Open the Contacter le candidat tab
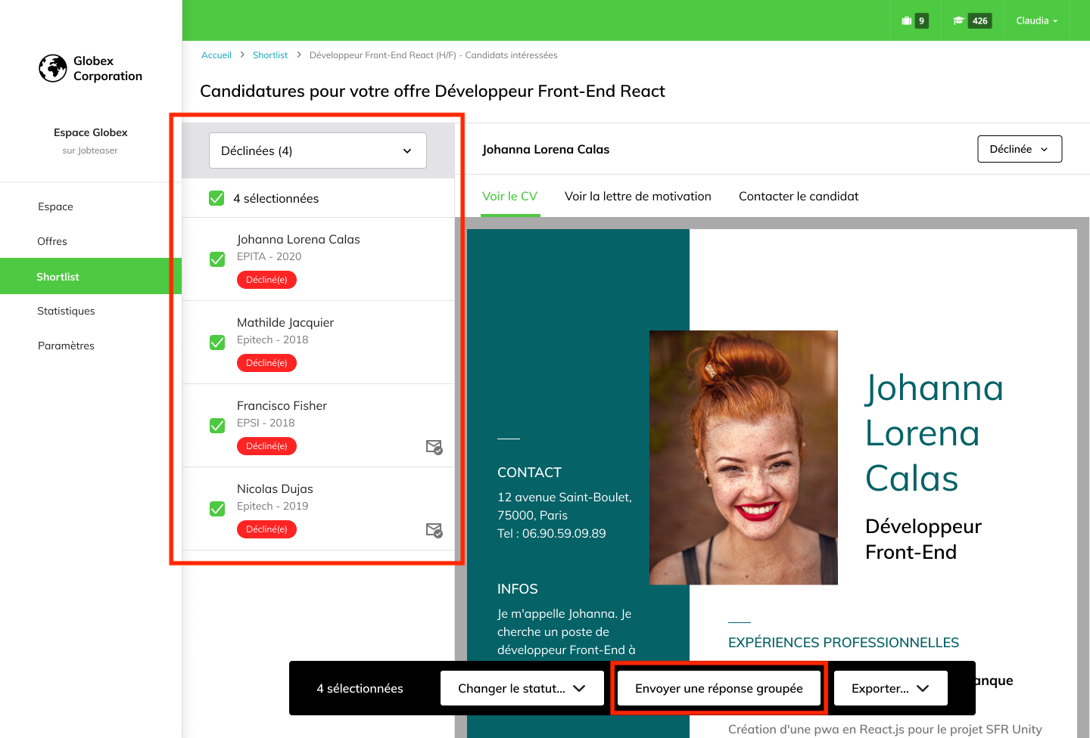Image resolution: width=1090 pixels, height=738 pixels. [x=799, y=197]
